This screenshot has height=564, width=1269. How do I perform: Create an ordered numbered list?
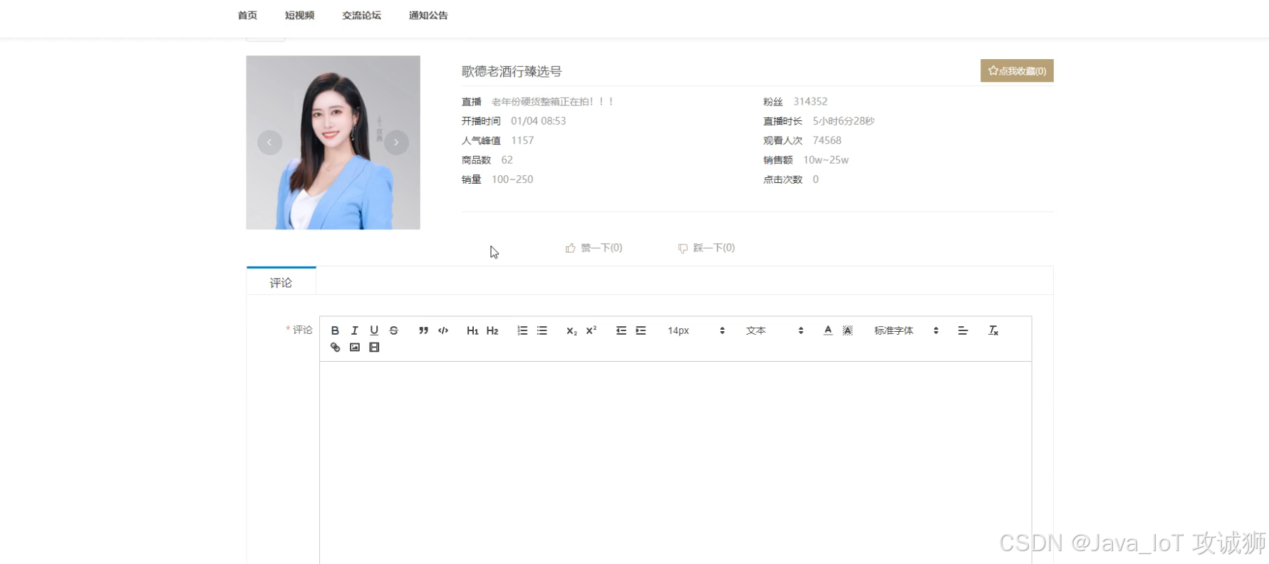(522, 330)
